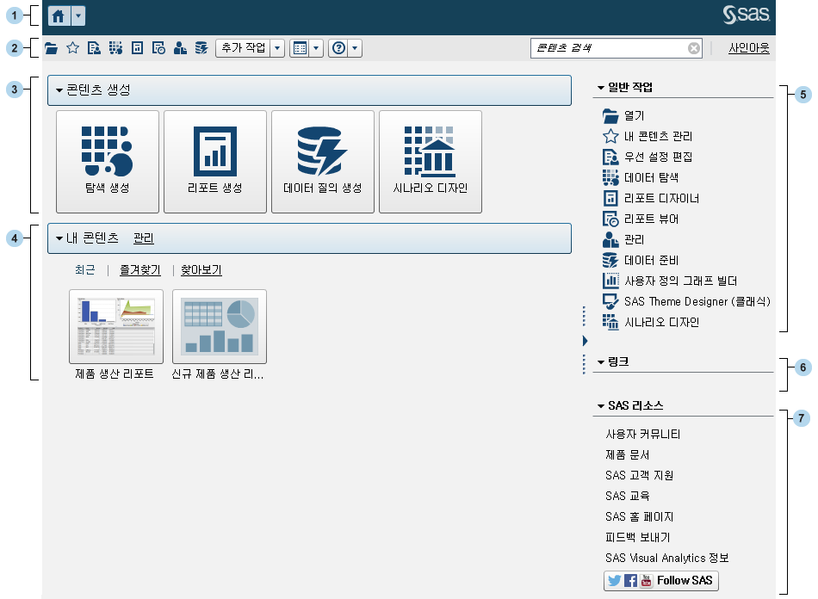The image size is (818, 599).
Task: Clear the search box with the X icon
Action: (694, 48)
